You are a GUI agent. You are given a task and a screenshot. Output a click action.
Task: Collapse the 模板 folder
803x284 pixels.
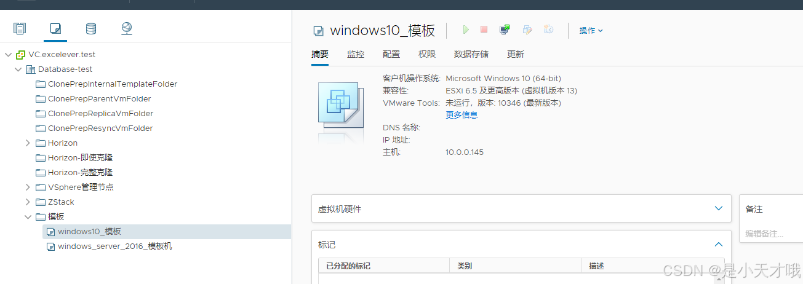pos(28,217)
